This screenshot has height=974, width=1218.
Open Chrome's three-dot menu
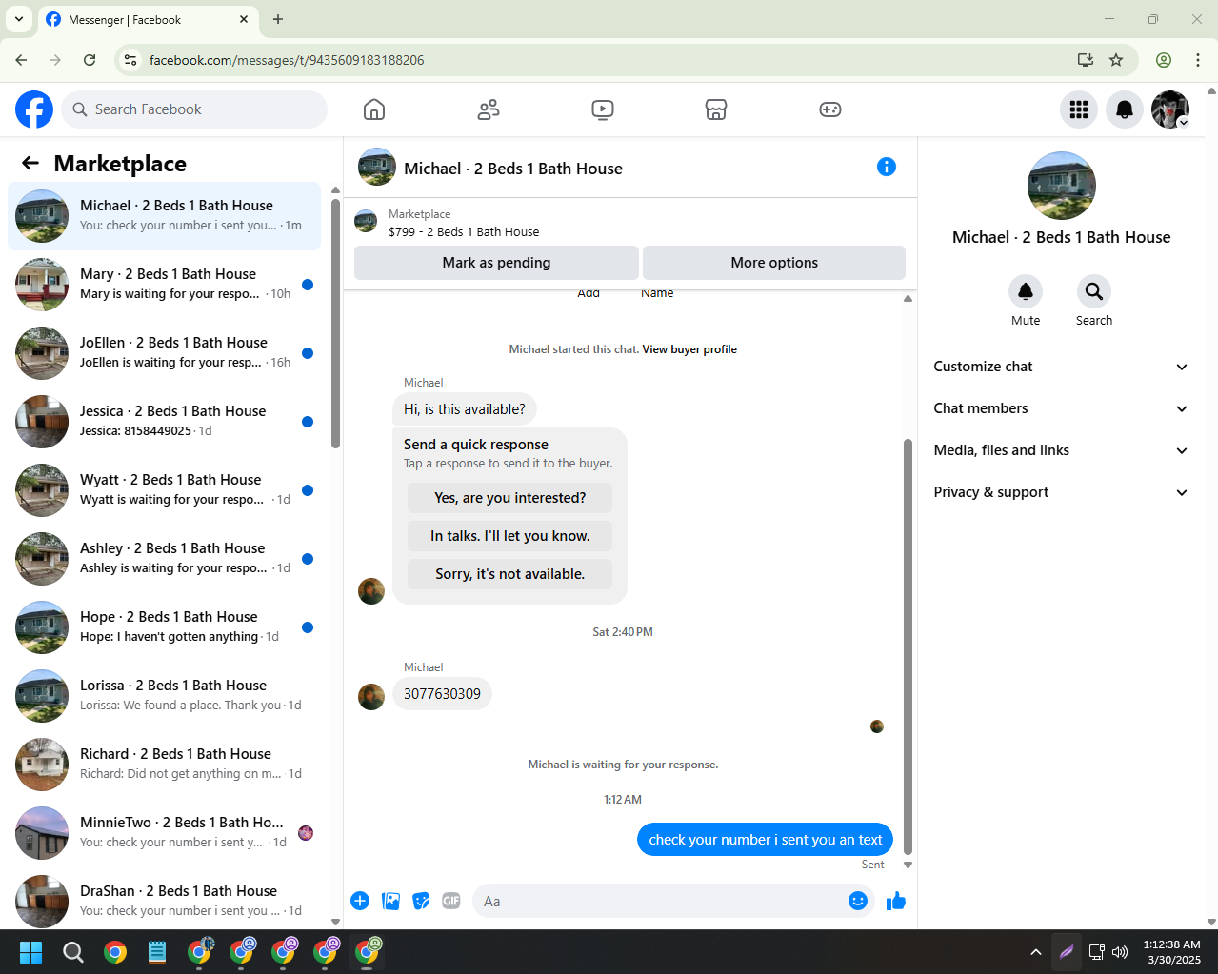click(x=1198, y=60)
